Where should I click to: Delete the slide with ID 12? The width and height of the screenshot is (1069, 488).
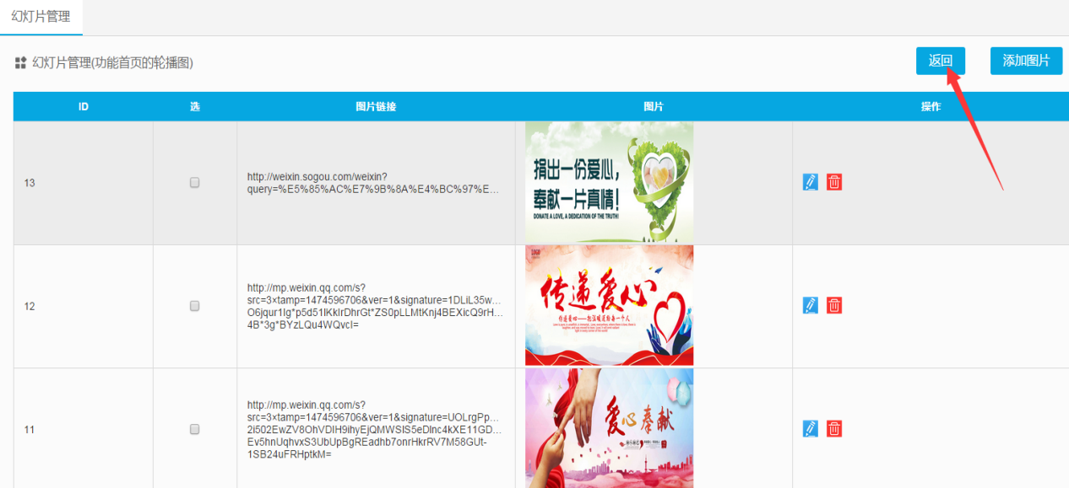pos(834,305)
